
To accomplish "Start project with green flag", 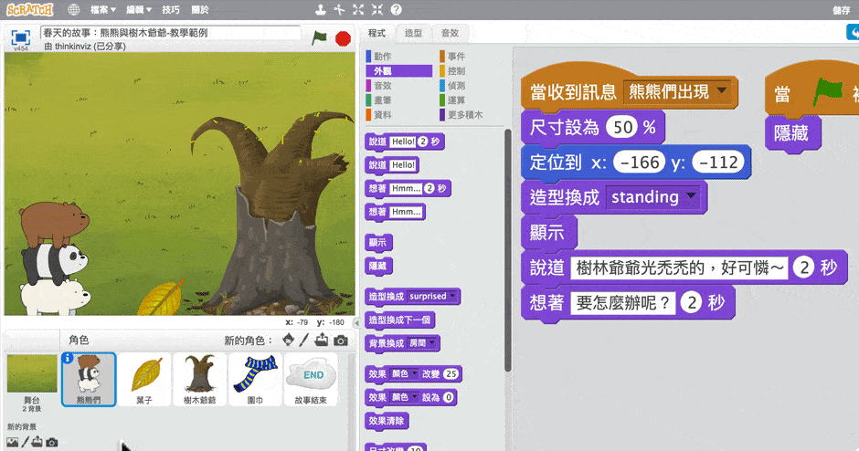I will (320, 38).
